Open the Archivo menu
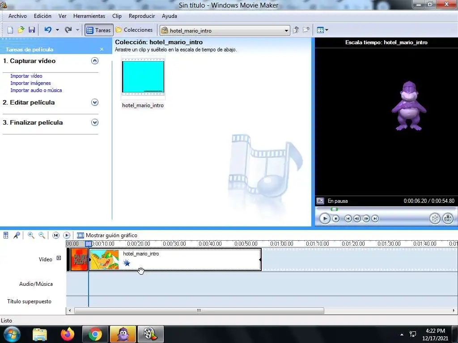 pos(17,16)
